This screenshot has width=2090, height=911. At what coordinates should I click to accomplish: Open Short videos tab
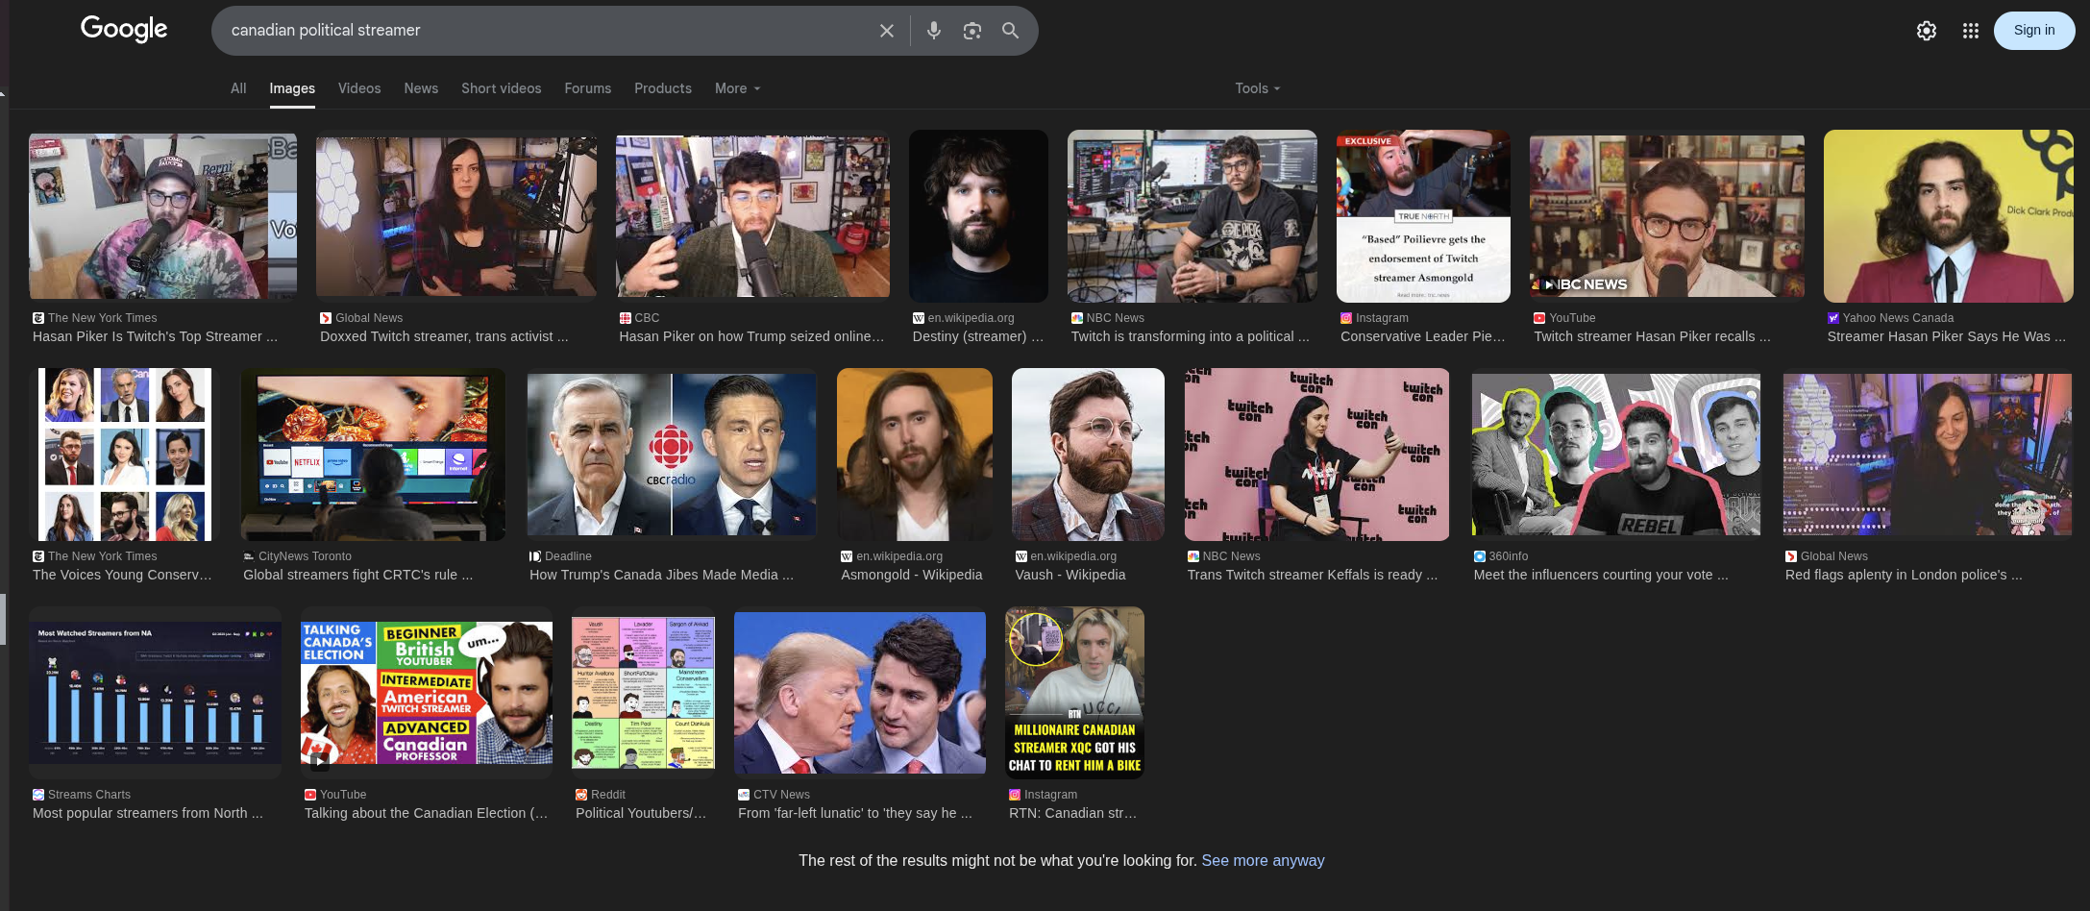(x=501, y=88)
